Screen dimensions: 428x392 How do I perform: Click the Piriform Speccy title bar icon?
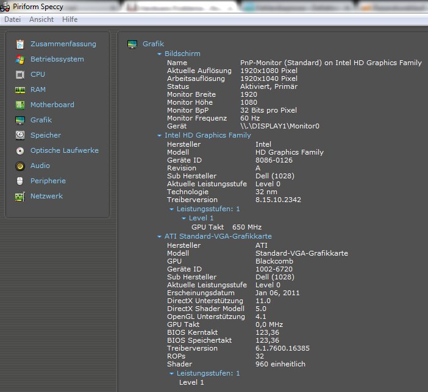5,7
